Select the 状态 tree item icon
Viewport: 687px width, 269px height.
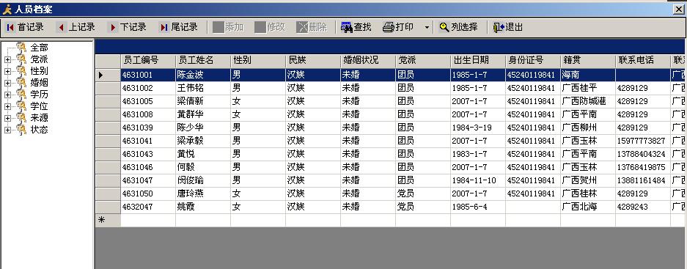pos(21,130)
